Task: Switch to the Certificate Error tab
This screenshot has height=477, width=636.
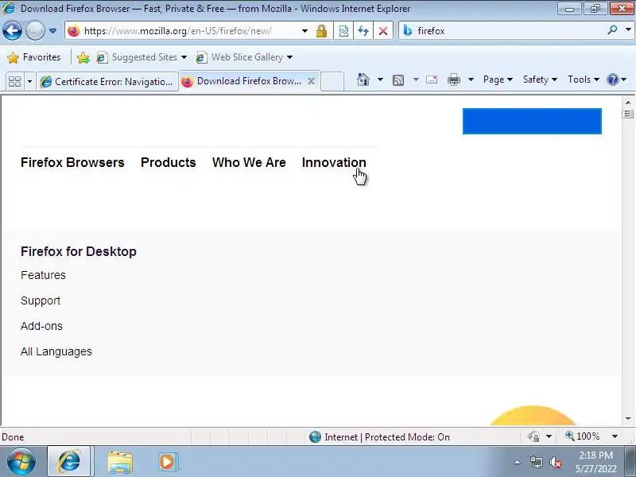Action: 107,82
